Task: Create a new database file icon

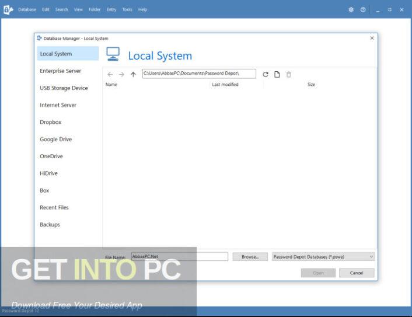Action: coord(277,74)
